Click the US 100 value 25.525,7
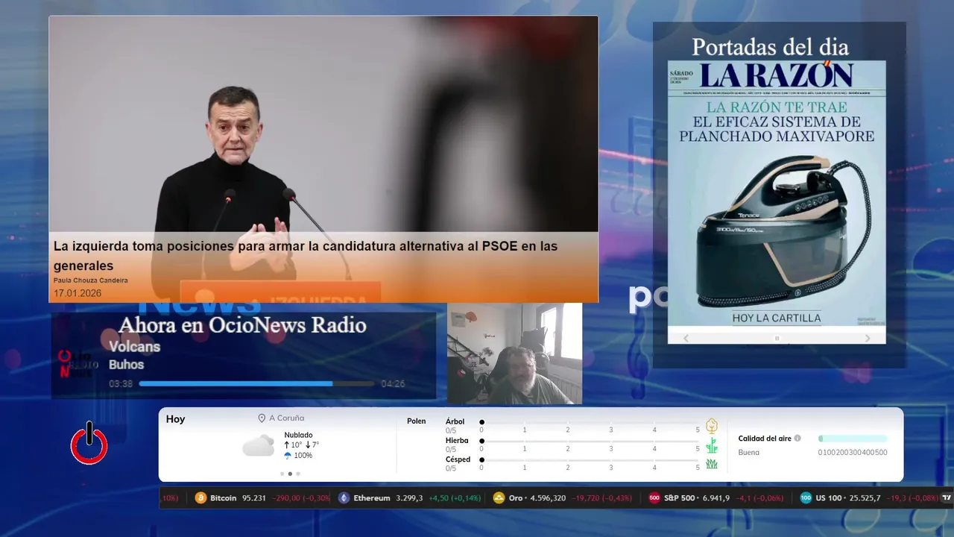The height and width of the screenshot is (537, 954). [x=865, y=498]
